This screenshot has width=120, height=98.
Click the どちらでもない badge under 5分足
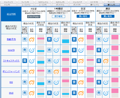34,16
